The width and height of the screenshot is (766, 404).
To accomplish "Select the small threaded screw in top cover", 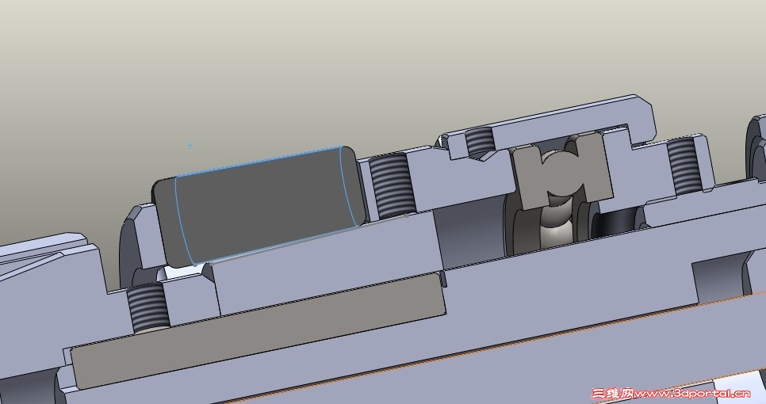I will 480,142.
